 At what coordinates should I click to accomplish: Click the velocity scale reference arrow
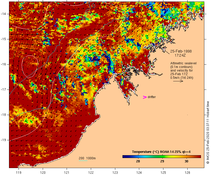[x=178, y=81]
